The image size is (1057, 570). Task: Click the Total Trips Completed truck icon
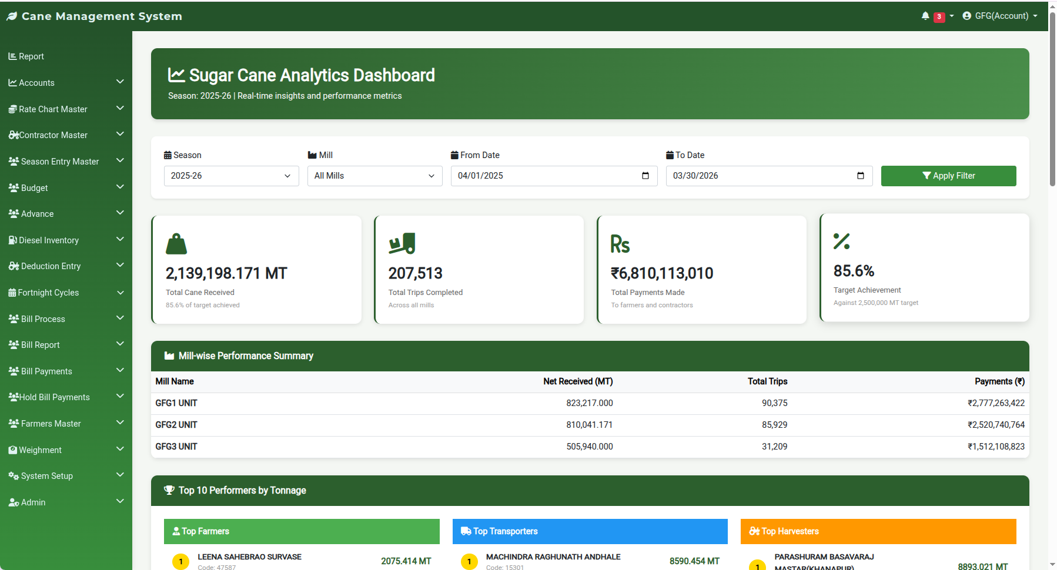[402, 244]
